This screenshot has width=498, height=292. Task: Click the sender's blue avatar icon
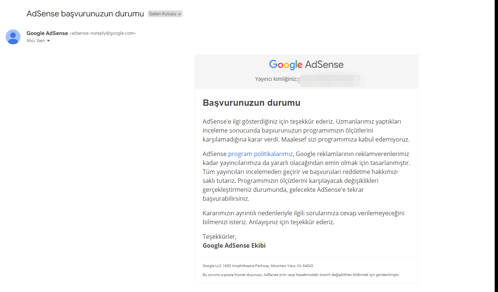click(x=13, y=37)
